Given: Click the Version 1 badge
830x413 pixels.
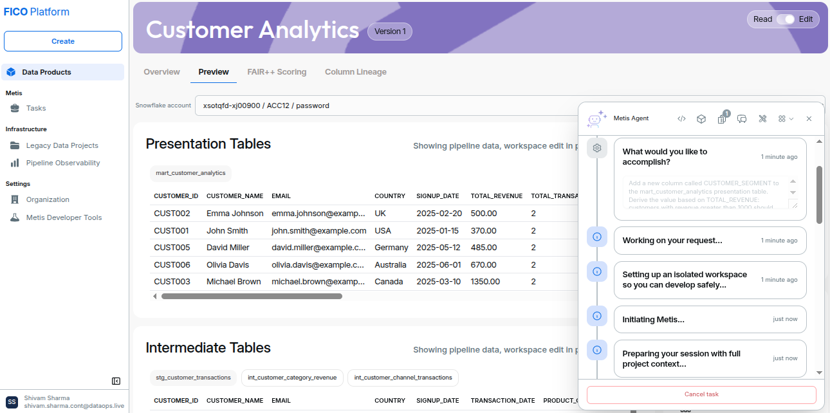Looking at the screenshot, I should pyautogui.click(x=390, y=31).
